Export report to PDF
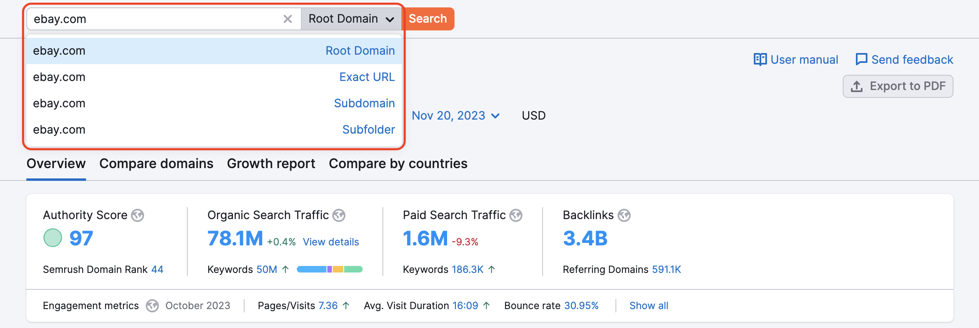The width and height of the screenshot is (979, 328). (898, 86)
